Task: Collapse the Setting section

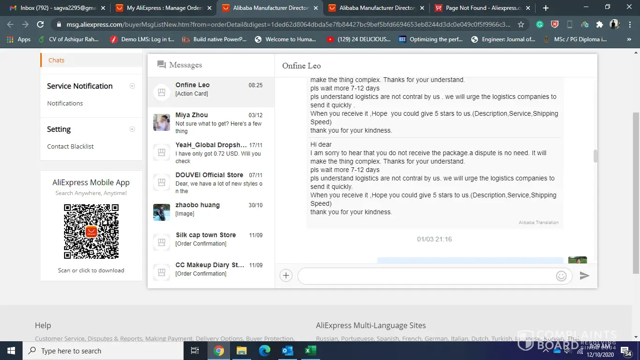Action: coord(132,129)
